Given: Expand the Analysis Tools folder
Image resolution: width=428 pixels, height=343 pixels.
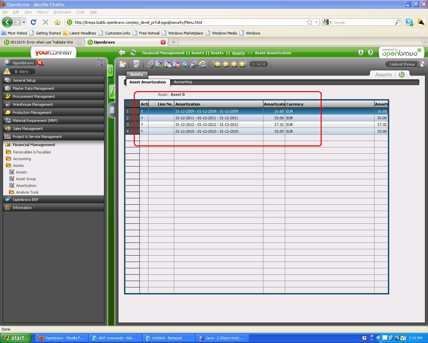Looking at the screenshot, I should (27, 192).
